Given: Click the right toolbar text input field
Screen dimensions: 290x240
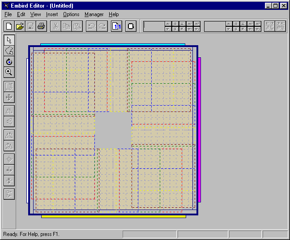Looking at the screenshot, I should (x=215, y=26).
